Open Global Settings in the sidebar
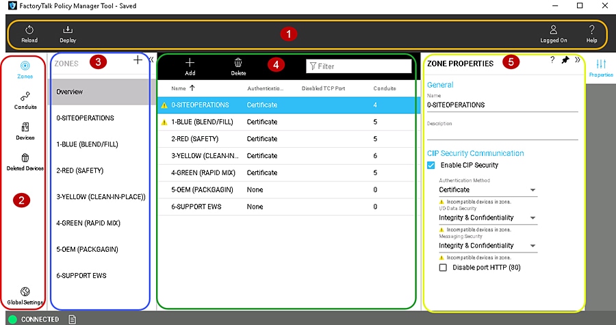 tap(25, 296)
